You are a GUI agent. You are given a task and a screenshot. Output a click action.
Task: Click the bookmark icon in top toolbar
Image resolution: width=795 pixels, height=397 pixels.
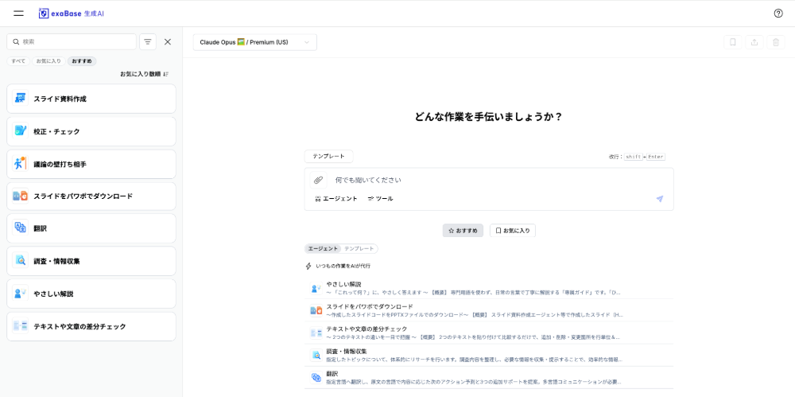click(733, 43)
